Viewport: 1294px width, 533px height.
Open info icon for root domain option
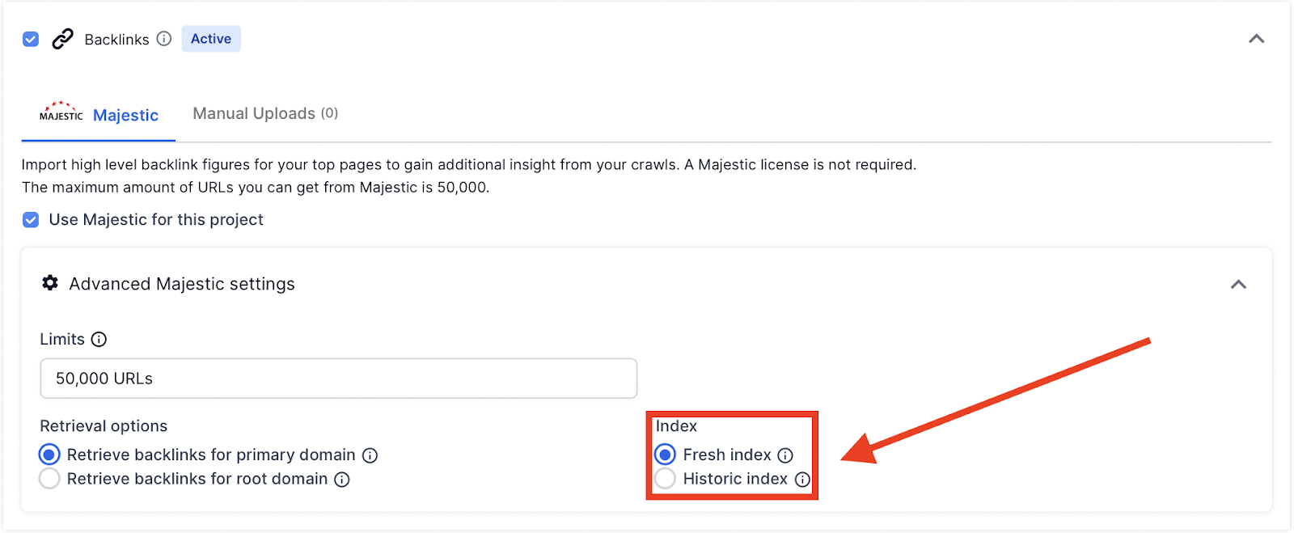point(342,480)
